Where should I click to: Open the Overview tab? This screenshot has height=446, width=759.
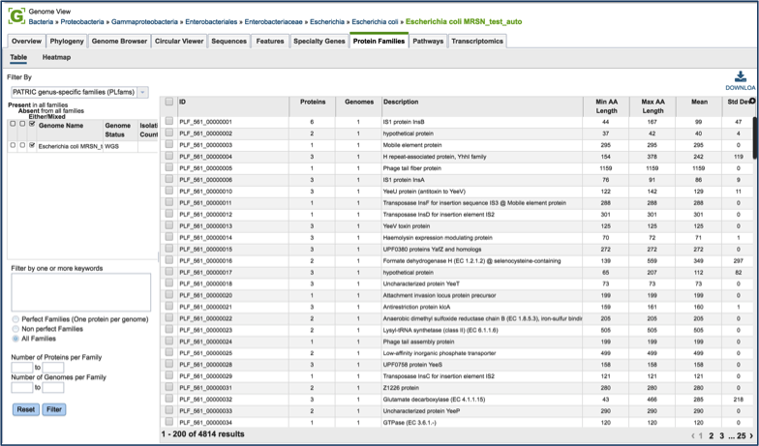pos(27,41)
